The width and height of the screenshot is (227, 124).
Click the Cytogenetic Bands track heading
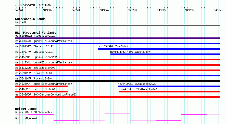(30, 19)
